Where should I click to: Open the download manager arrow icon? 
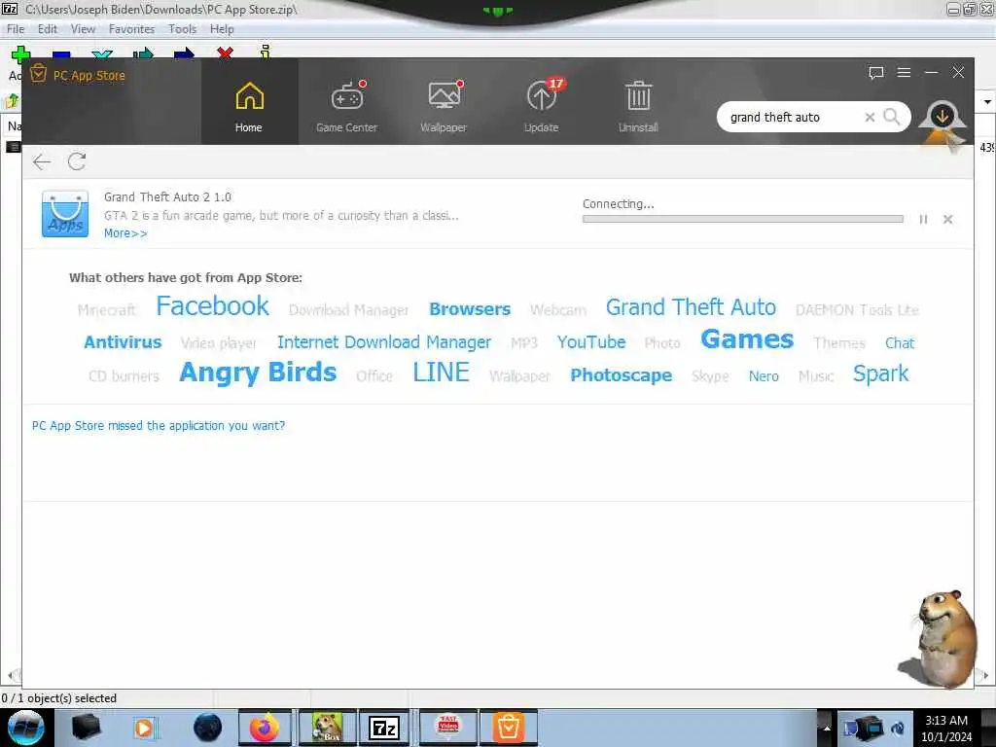[943, 117]
